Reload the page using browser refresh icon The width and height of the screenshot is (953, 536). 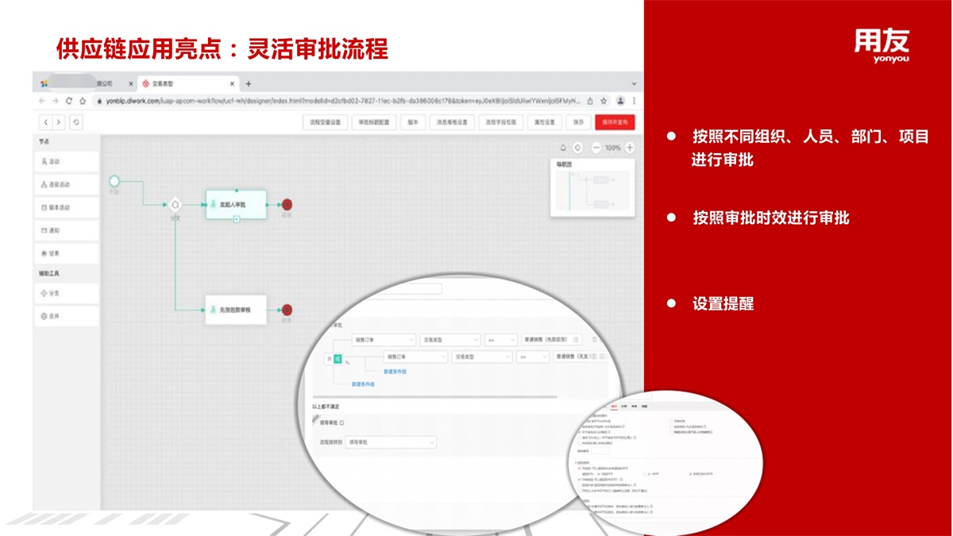click(x=69, y=101)
